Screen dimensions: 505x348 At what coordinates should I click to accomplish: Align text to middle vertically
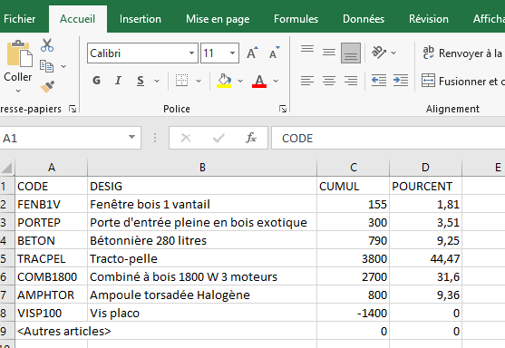click(329, 53)
